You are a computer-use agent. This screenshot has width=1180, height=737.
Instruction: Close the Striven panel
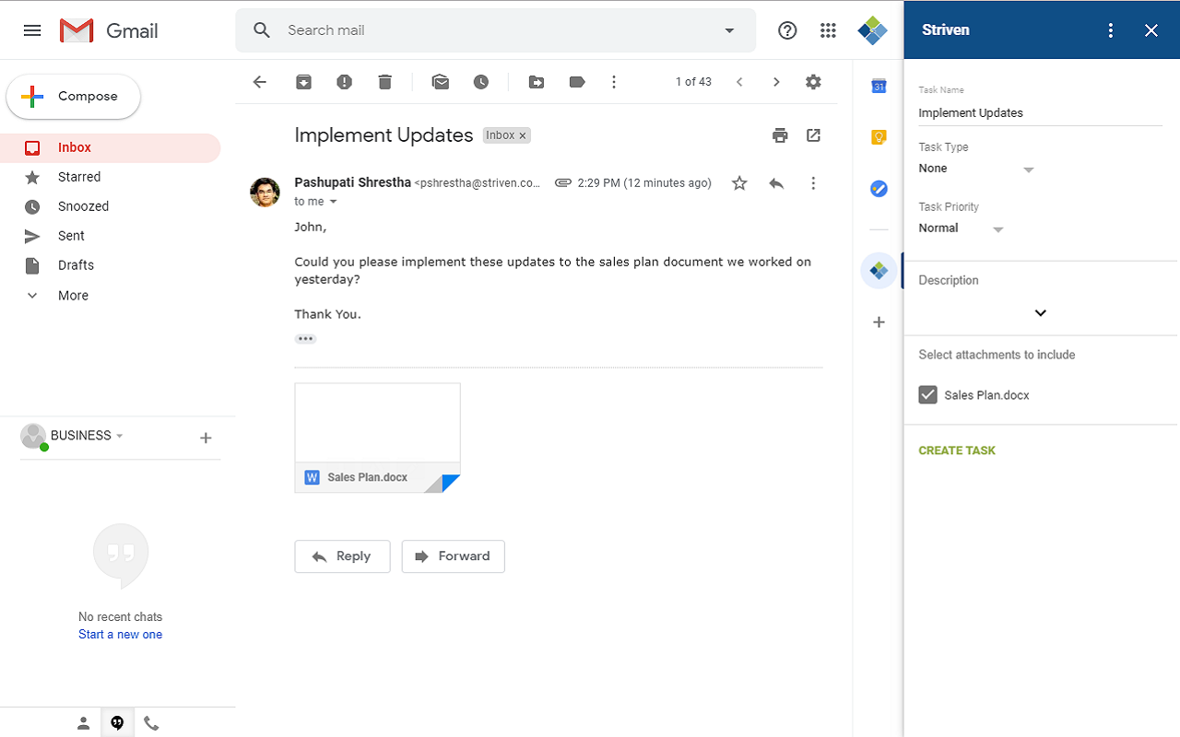[x=1151, y=30]
